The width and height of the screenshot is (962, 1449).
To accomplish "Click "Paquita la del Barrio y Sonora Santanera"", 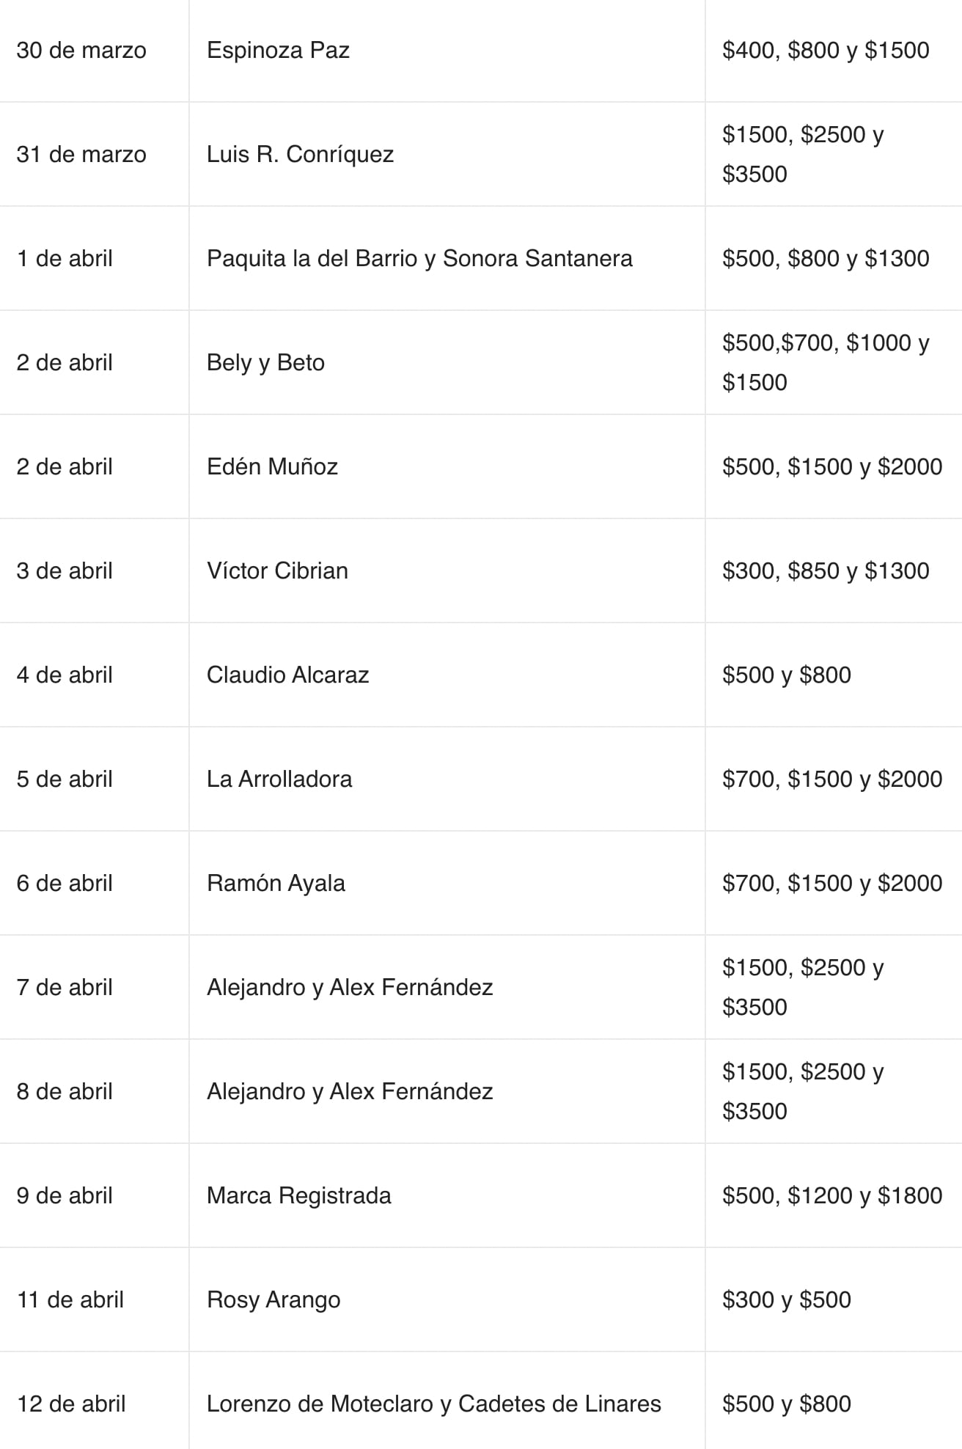I will coord(419,258).
